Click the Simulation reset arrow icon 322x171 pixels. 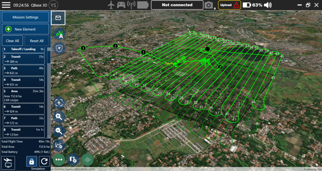(x=44, y=162)
